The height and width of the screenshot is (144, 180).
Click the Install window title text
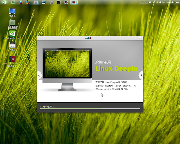click(88, 38)
